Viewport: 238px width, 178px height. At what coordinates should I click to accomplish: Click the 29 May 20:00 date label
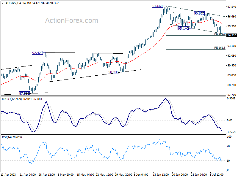click(x=123, y=175)
